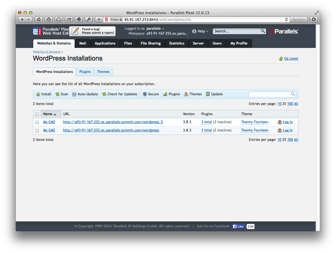Open the Themes sub-tab

103,72
